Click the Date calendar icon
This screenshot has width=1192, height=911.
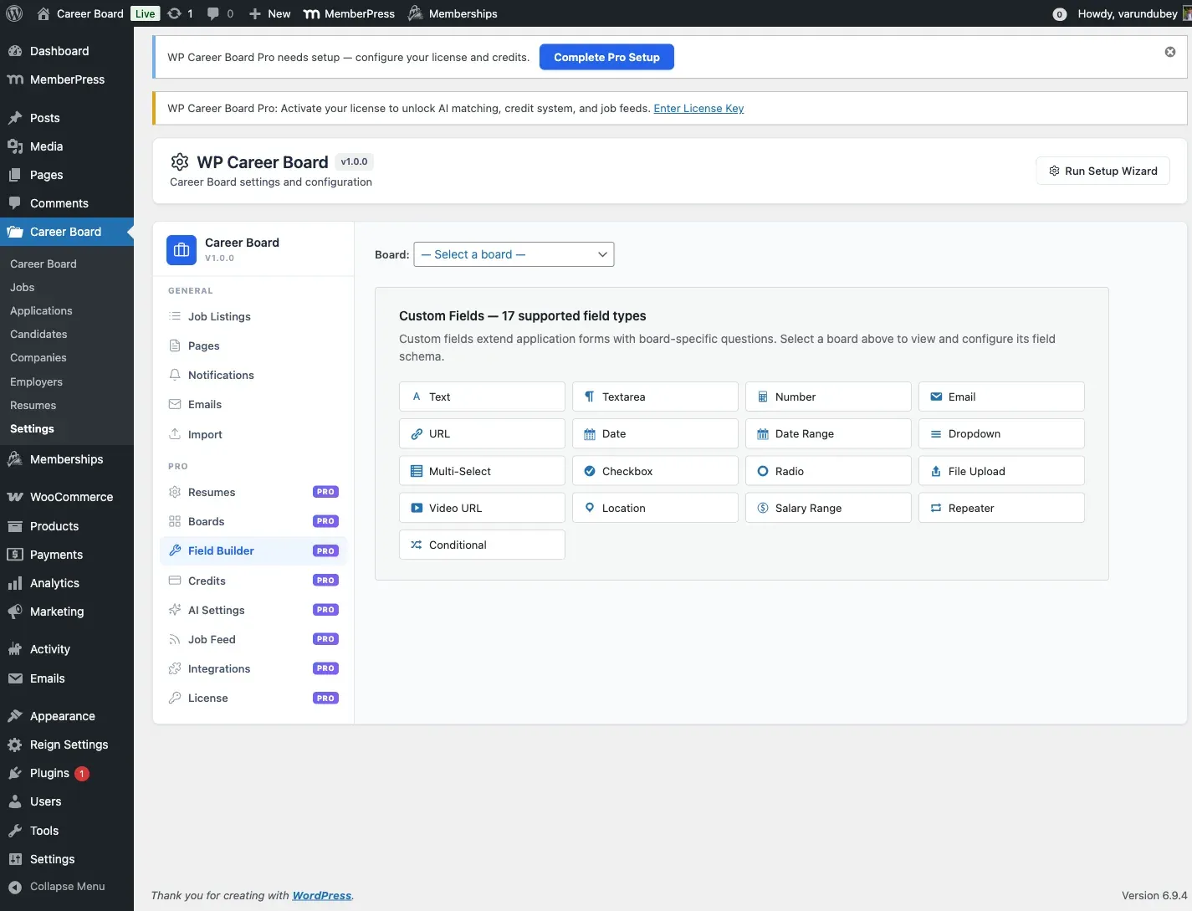(590, 433)
